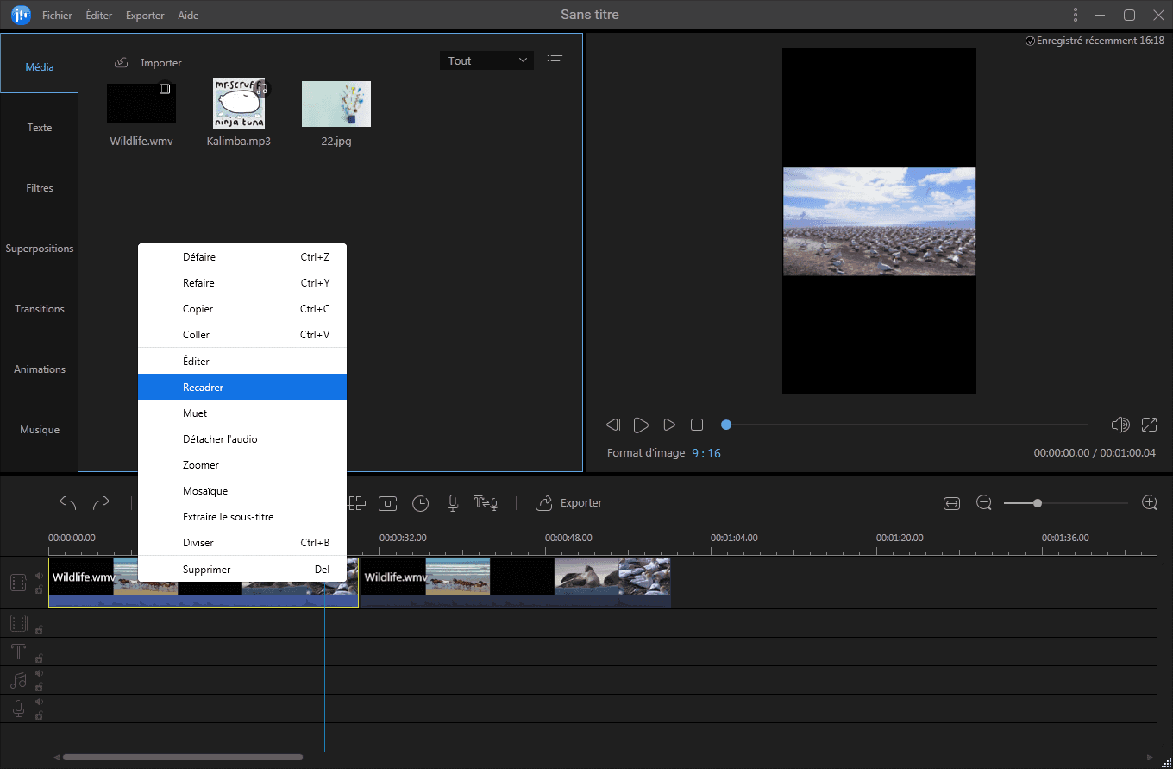Viewport: 1173px width, 769px height.
Task: Switch to the Filtres tab
Action: [x=40, y=188]
